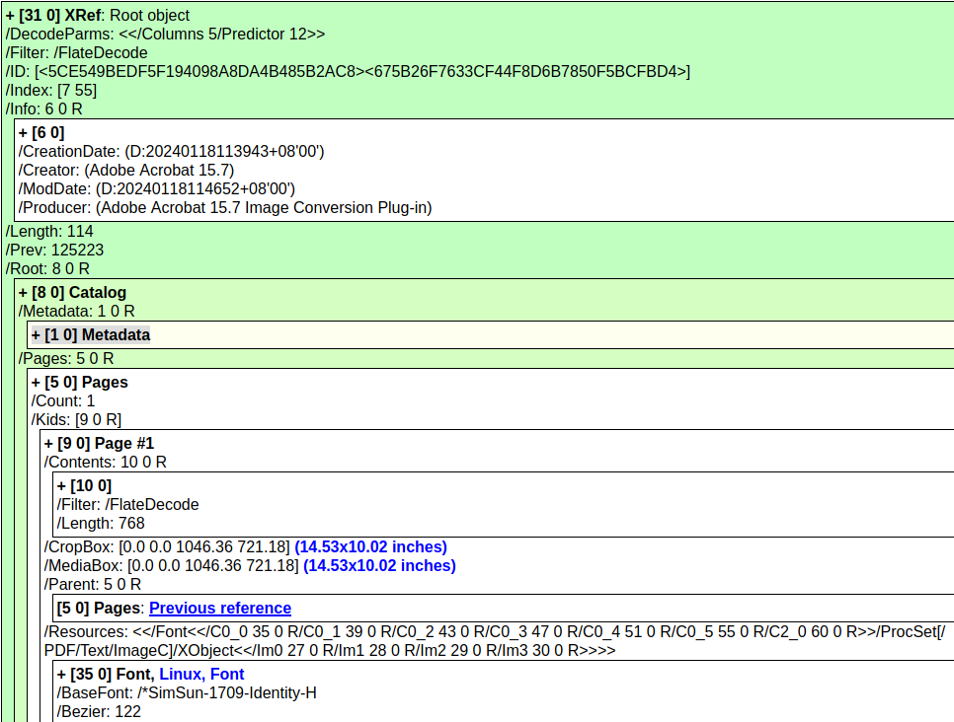
Task: Select the /Contents: 10 0 R entry
Action: 105,462
